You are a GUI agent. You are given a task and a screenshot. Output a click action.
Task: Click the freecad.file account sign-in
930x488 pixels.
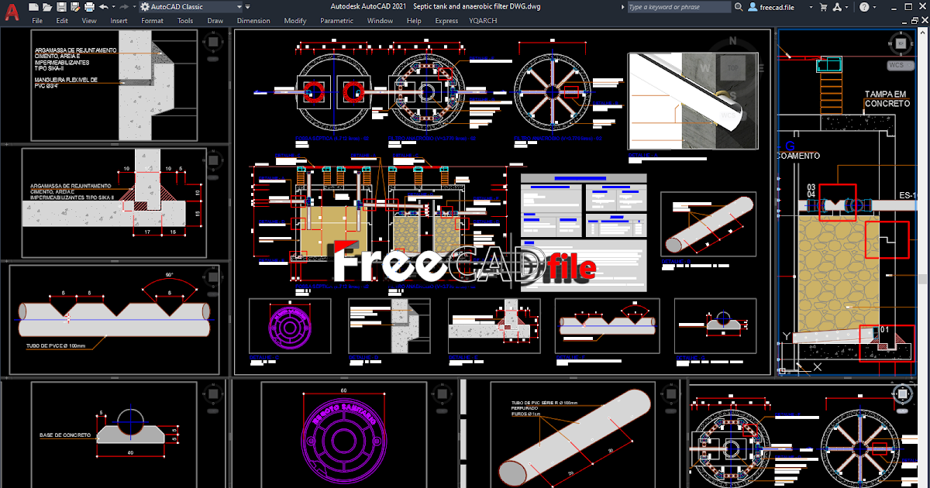[775, 7]
